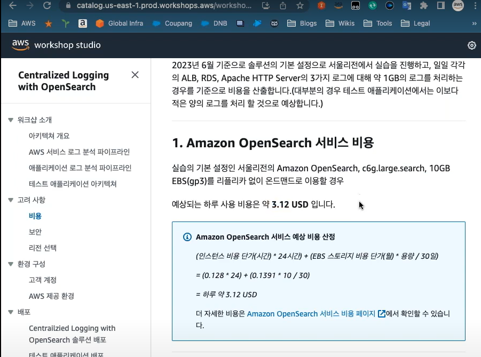The image size is (481, 357).
Task: Click the orange star bookmark
Action: (49, 23)
